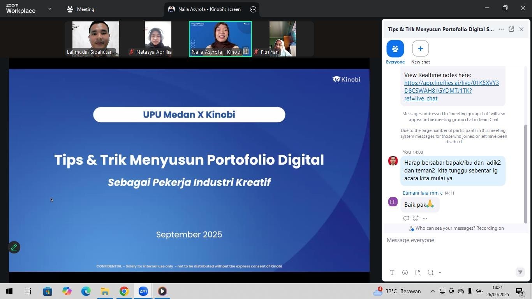Select Naila Asyrofa - Kinobi's screen tab

209,9
